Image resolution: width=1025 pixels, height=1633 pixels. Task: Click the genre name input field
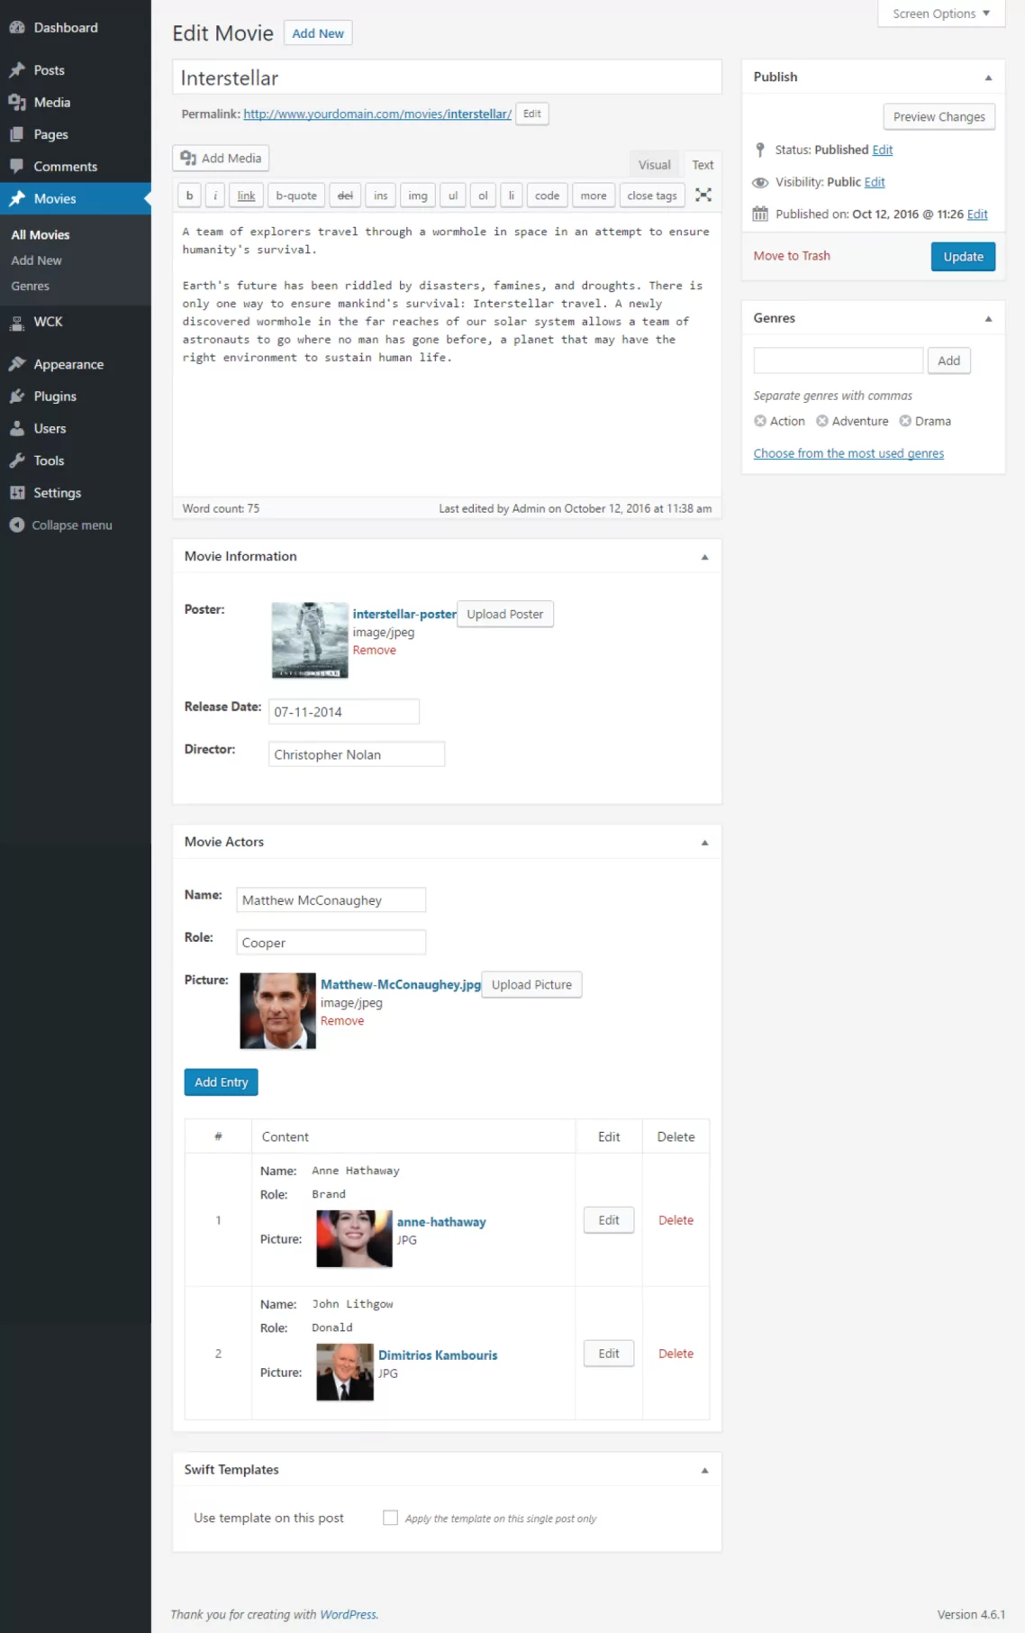pyautogui.click(x=839, y=360)
